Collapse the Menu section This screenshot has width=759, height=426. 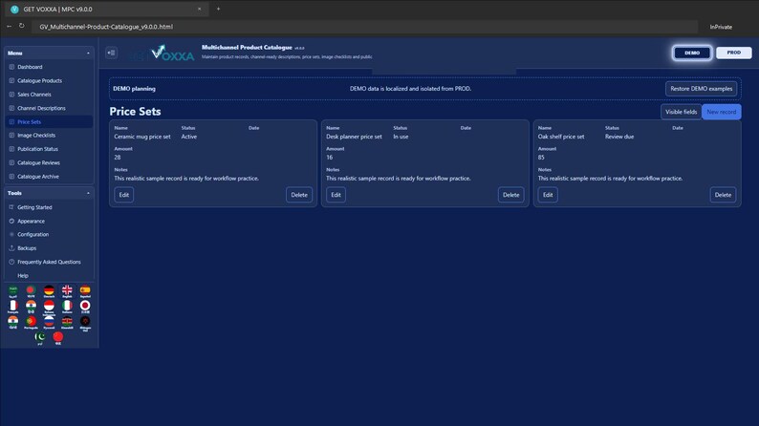point(88,53)
